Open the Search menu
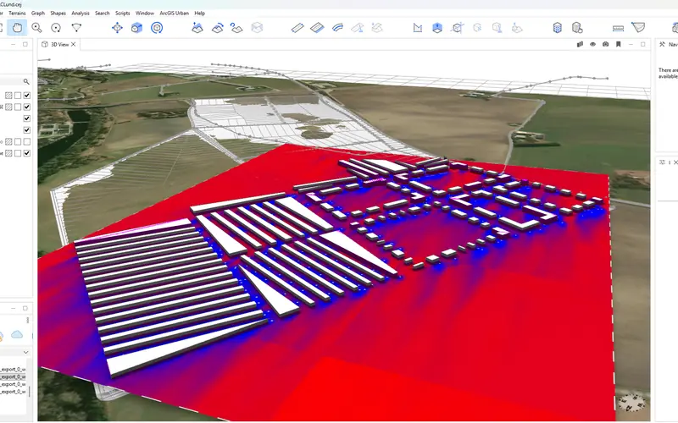The image size is (678, 423). pos(102,14)
